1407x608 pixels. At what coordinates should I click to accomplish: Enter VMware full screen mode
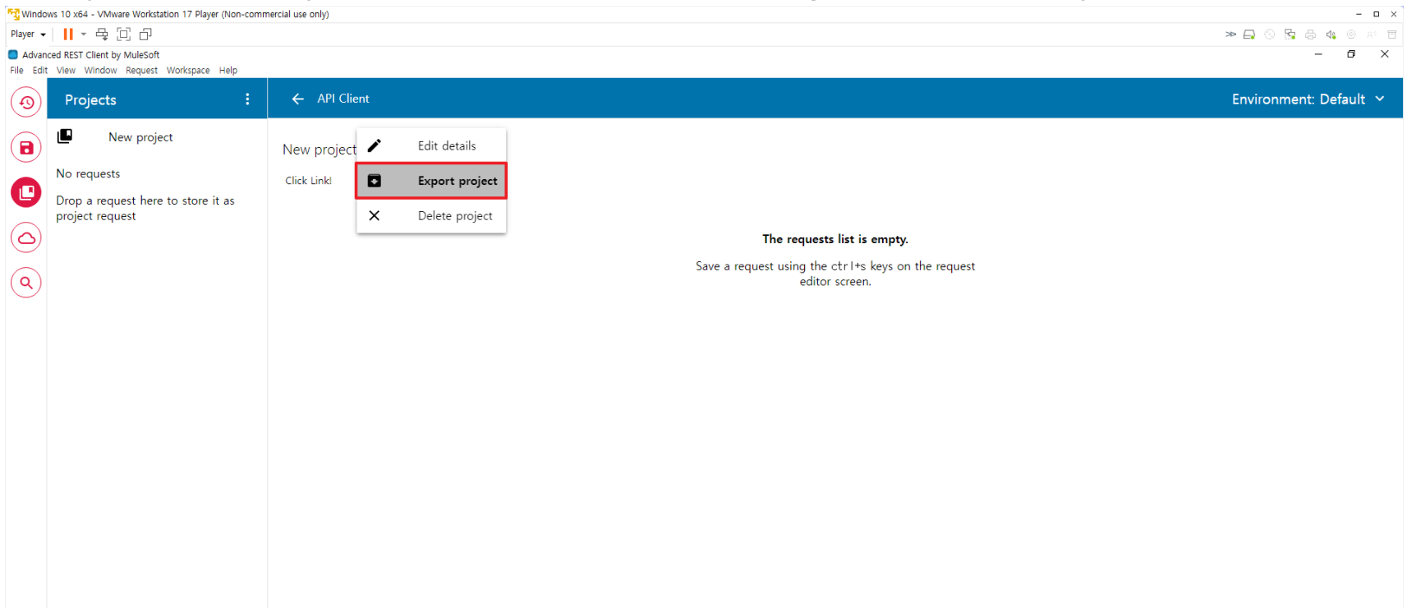coord(124,34)
